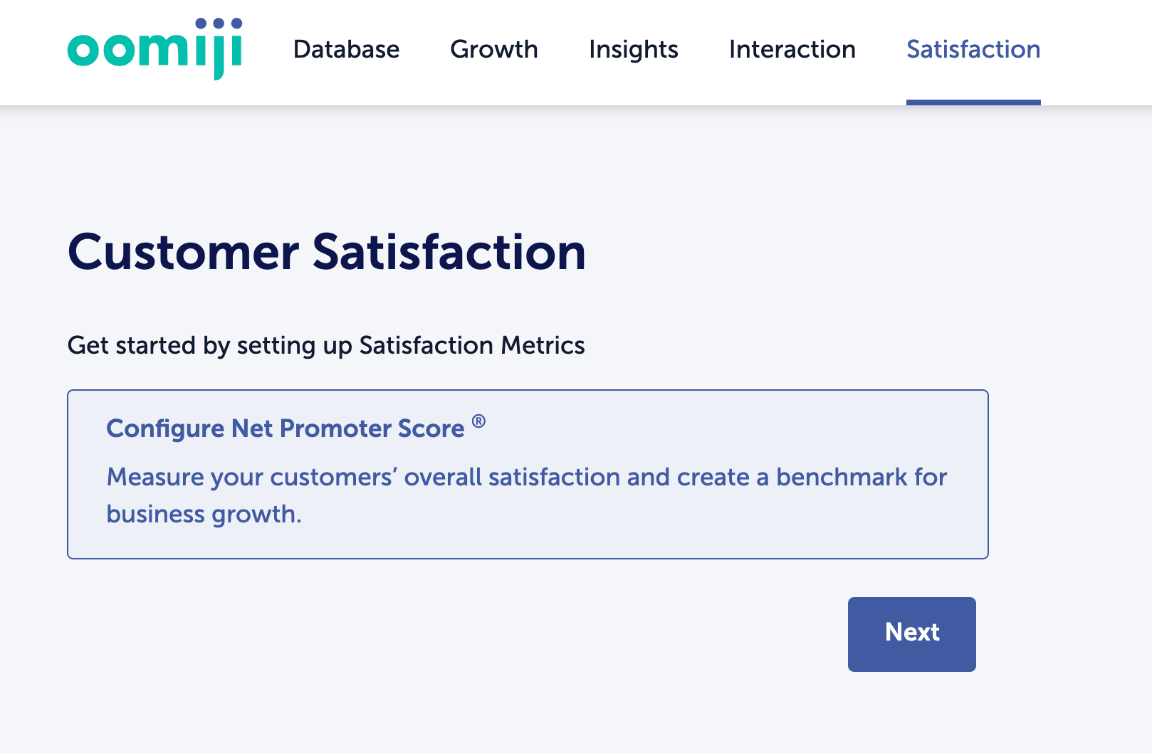The image size is (1152, 753).
Task: Select the Interaction tab
Action: [792, 49]
